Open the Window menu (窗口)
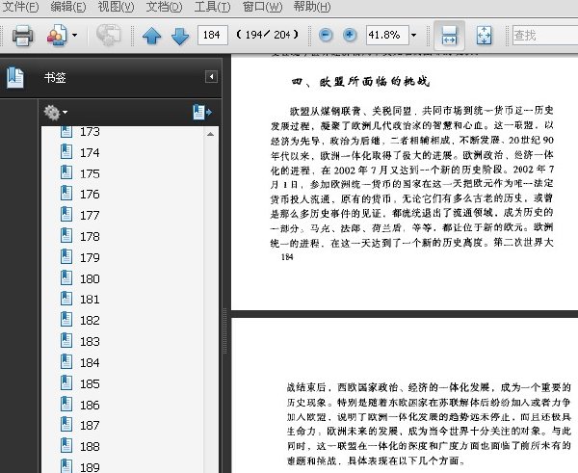Viewport: 578px width, 473px height. tap(262, 7)
